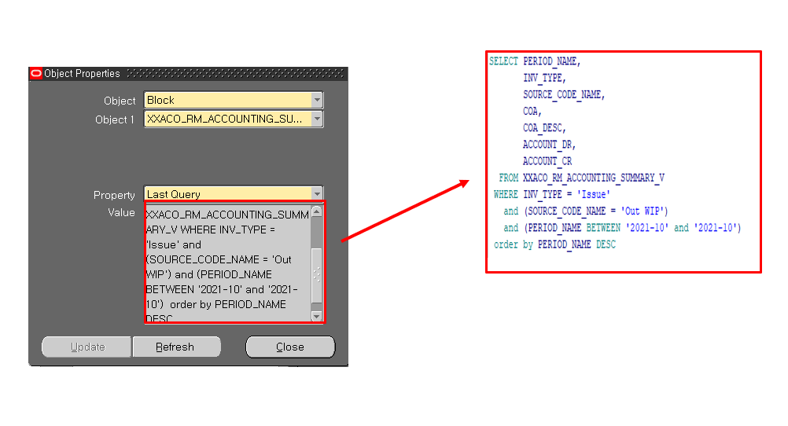Click 'FROM XXACO_RM_ACCOUNTING_SUMMARY_V' line
The width and height of the screenshot is (788, 426).
581,178
